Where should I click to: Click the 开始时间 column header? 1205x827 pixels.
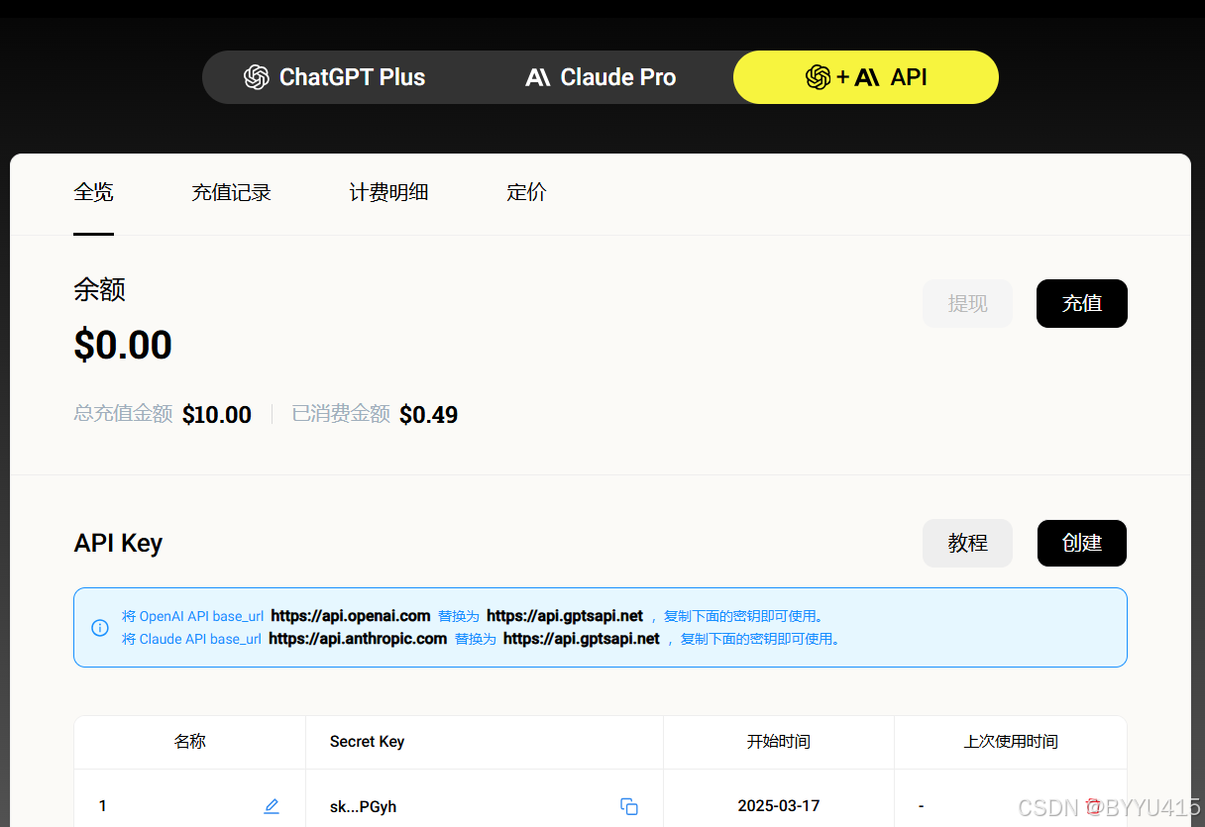[779, 741]
